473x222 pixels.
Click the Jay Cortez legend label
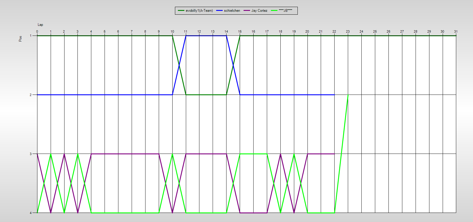259,11
